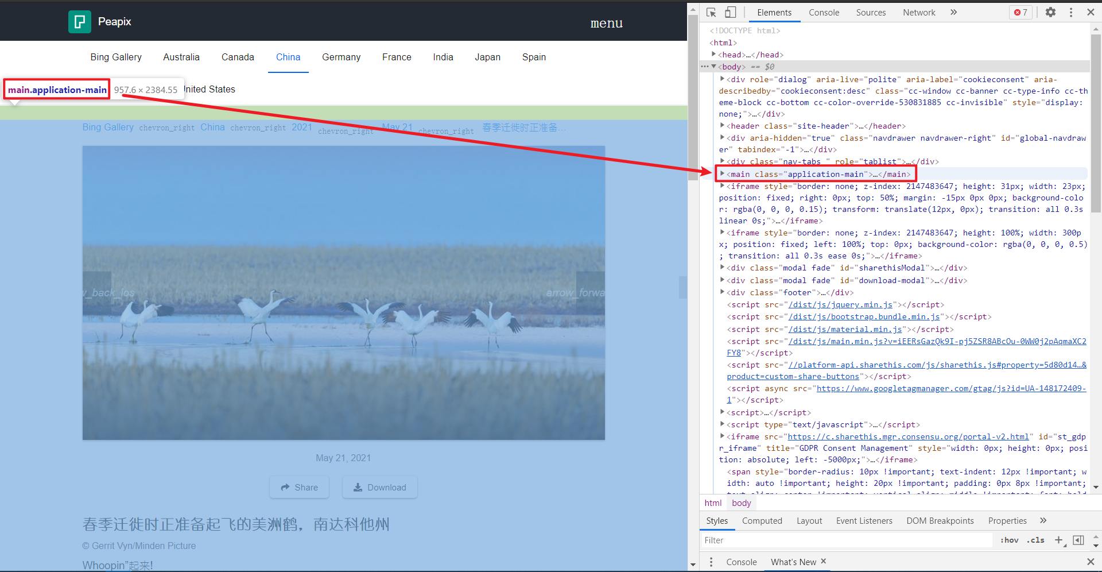1102x572 pixels.
Task: Open DevTools settings gear
Action: tap(1051, 12)
